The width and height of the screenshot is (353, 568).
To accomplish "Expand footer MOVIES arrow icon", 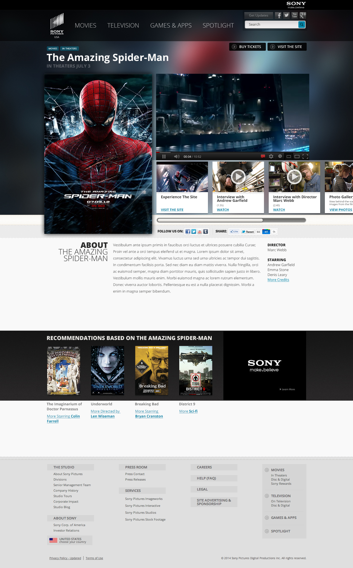I will click(x=267, y=470).
